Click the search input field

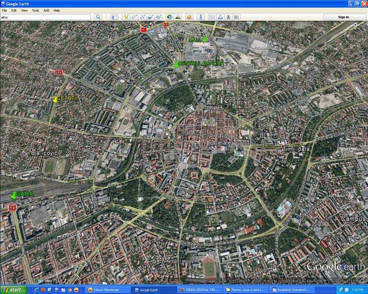coord(45,17)
